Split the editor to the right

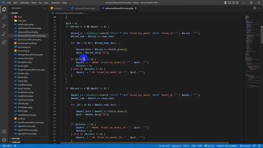[x=255, y=8]
